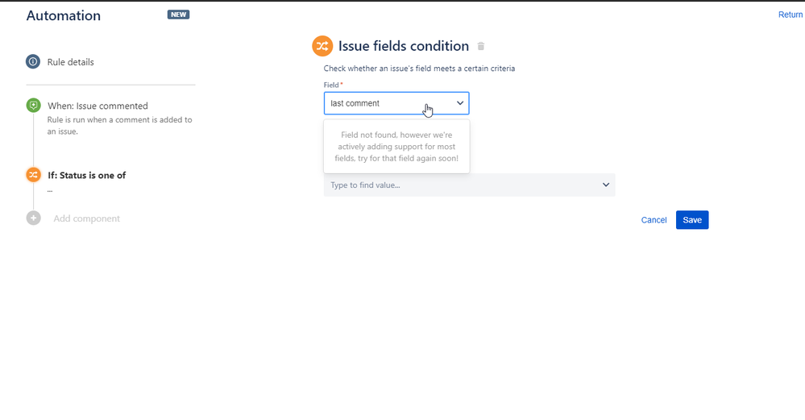Click the Add component plus icon

[x=33, y=218]
